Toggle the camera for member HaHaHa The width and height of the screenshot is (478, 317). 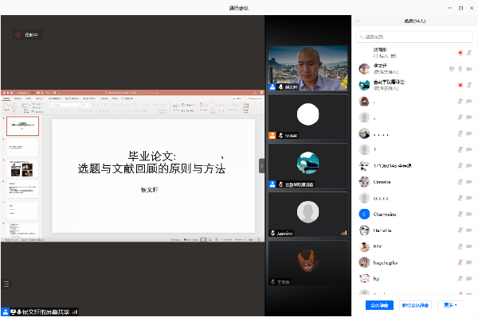pos(469,230)
